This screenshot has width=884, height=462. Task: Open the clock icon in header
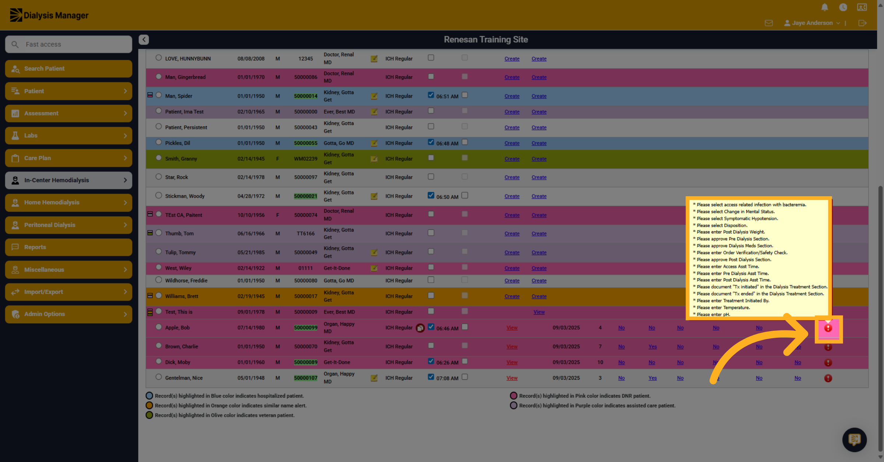(843, 7)
